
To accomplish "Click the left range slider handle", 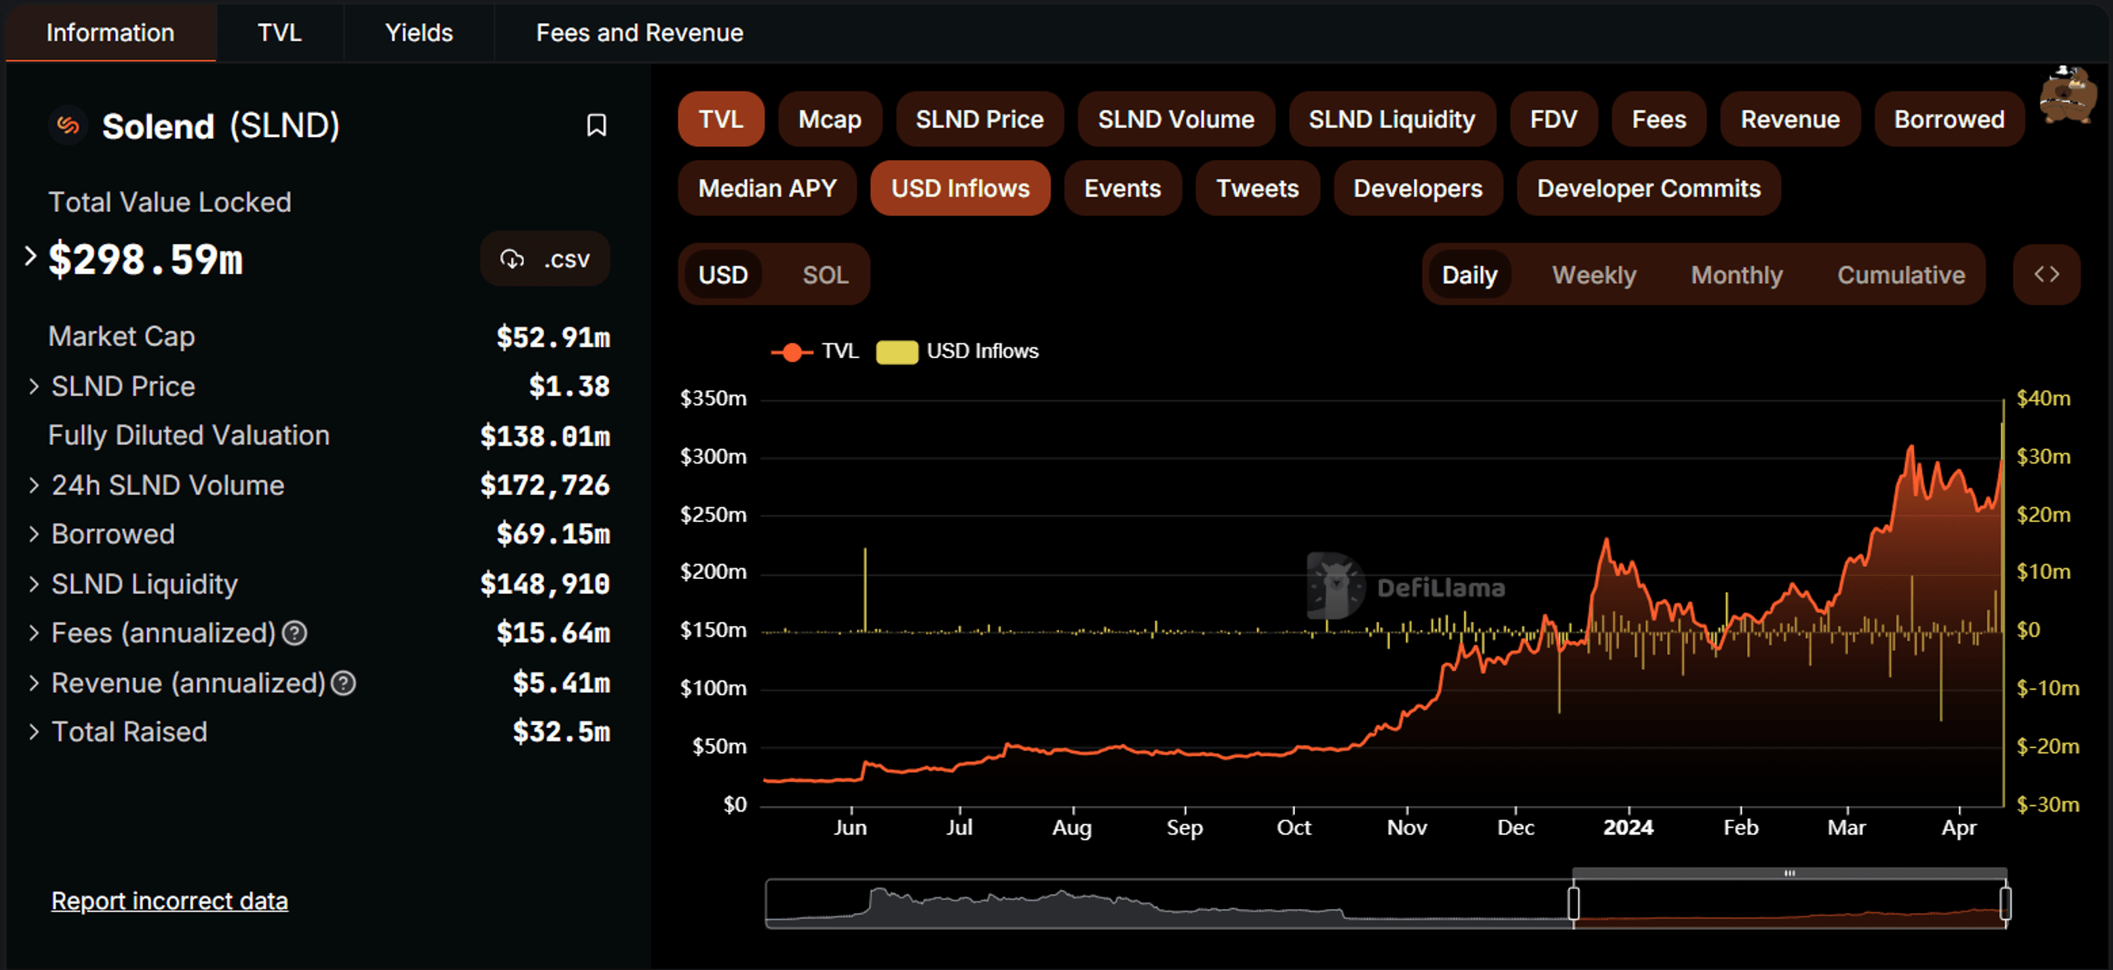I will pyautogui.click(x=1573, y=903).
